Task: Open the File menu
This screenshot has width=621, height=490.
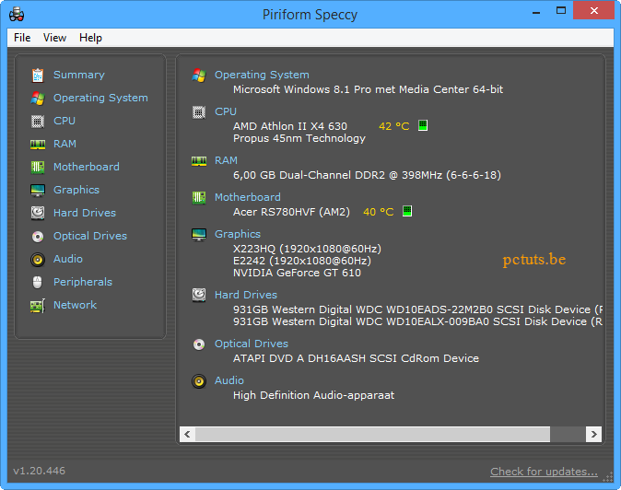Action: pyautogui.click(x=22, y=38)
